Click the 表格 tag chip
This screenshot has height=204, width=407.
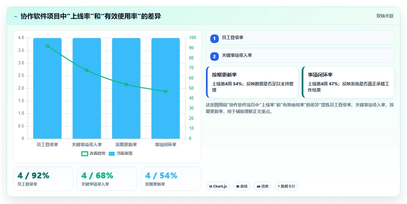pos(242,186)
